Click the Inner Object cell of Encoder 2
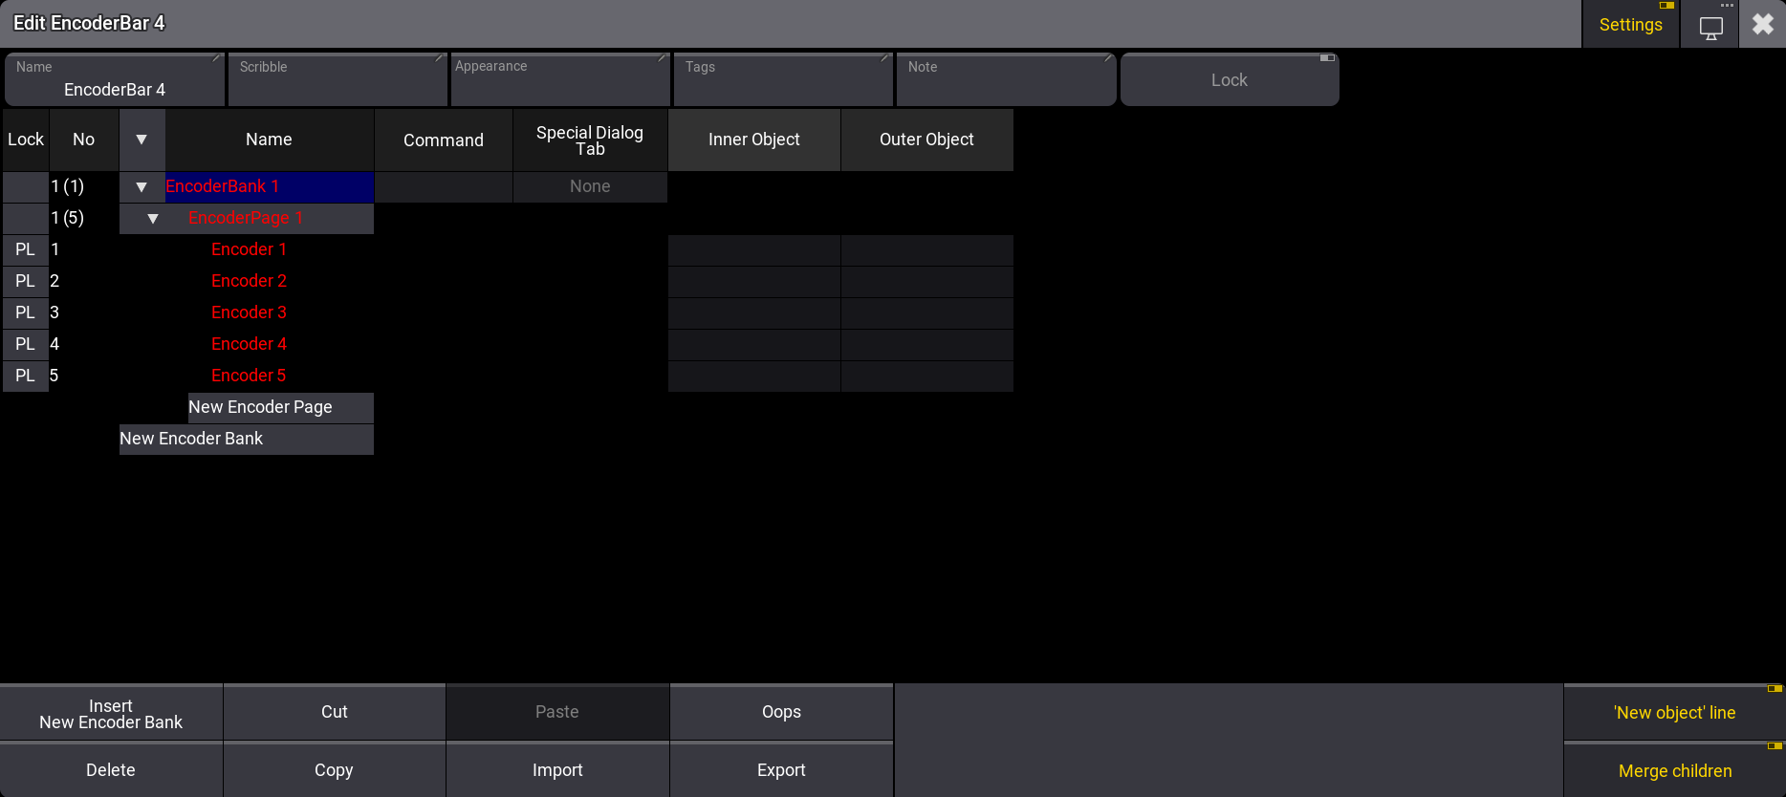This screenshot has width=1786, height=797. (753, 281)
